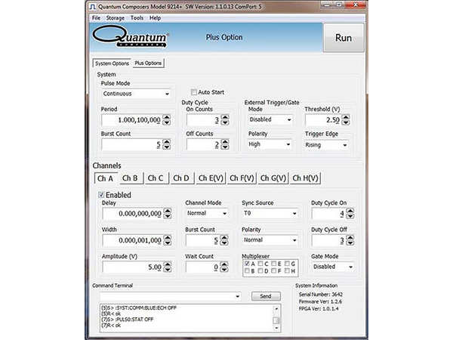Open the Trigger Edge dropdown showing Rising
The width and height of the screenshot is (453, 340).
coord(326,145)
